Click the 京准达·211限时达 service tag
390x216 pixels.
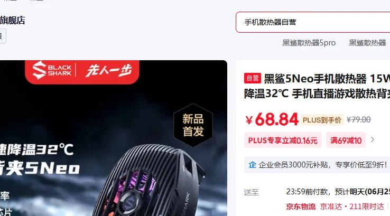coord(352,206)
